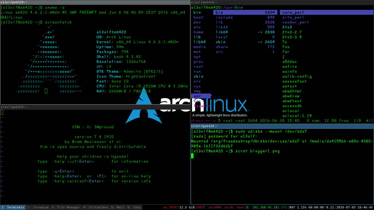Select highlighted 'core_perl' entry in ranger

(x=327, y=12)
